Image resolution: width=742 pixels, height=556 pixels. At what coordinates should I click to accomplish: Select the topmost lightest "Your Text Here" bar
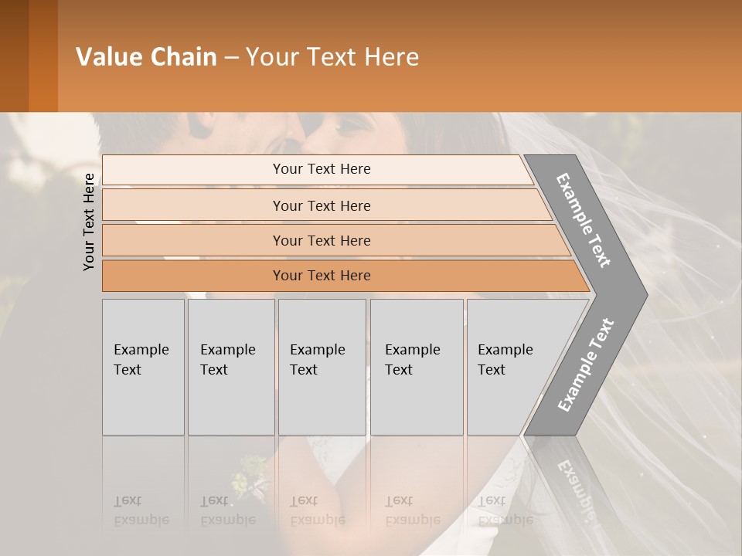(321, 169)
